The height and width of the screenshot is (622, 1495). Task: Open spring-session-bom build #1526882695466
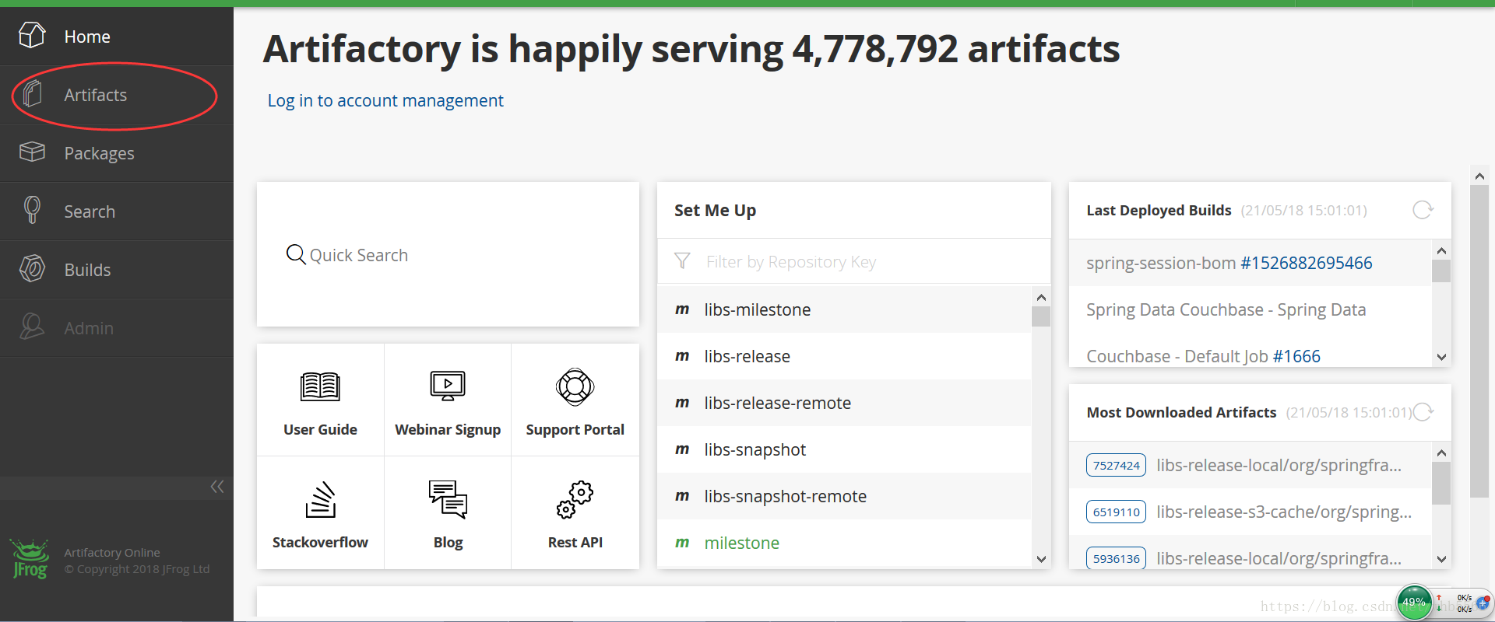click(1307, 263)
